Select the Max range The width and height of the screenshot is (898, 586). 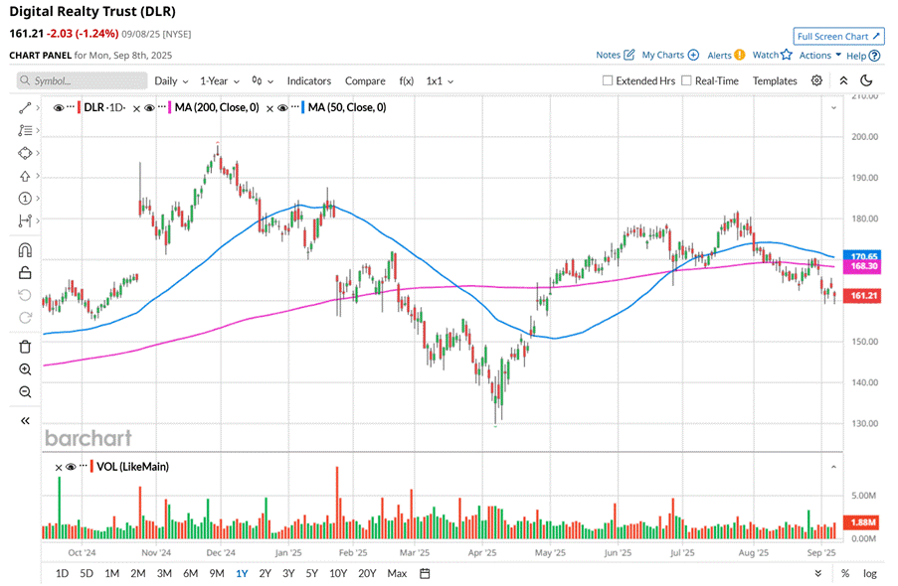[x=397, y=573]
